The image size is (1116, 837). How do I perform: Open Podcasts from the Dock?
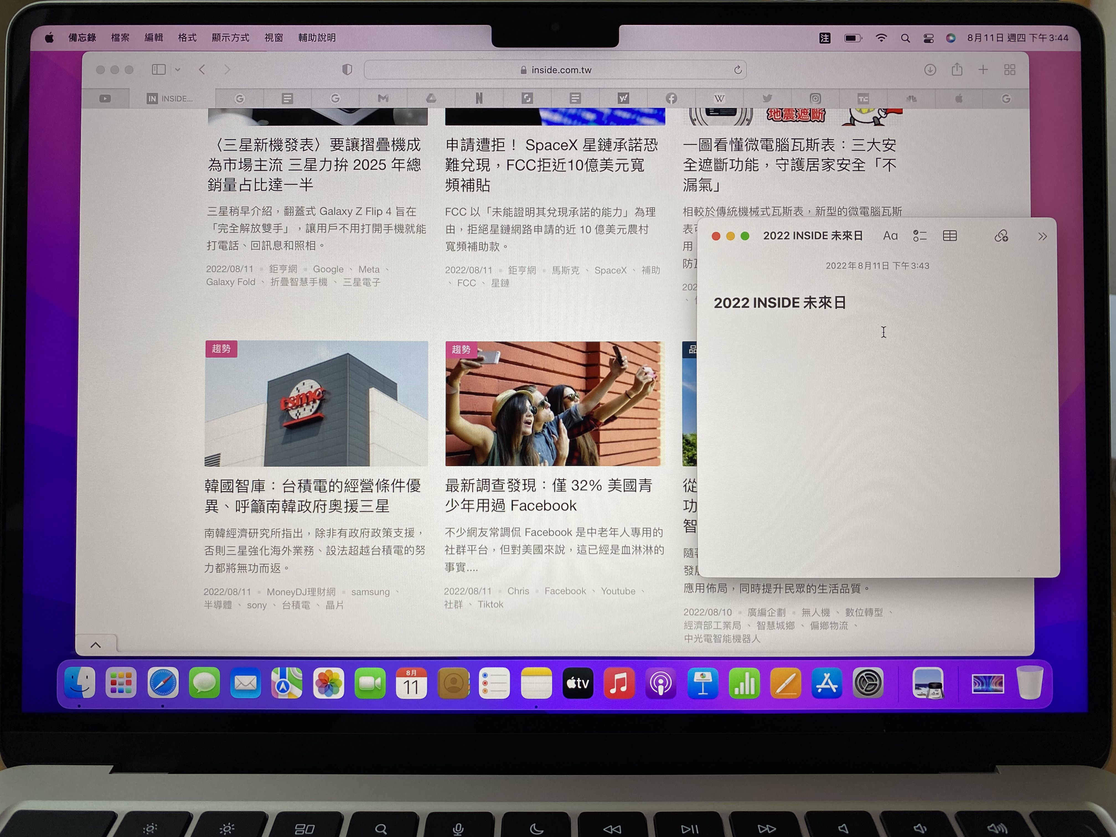coord(660,684)
